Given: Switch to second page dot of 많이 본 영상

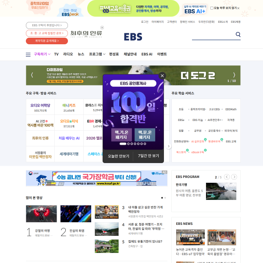Looking at the screenshot, I should pos(165,198).
